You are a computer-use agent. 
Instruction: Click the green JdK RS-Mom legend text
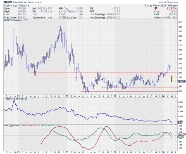[49, 126]
